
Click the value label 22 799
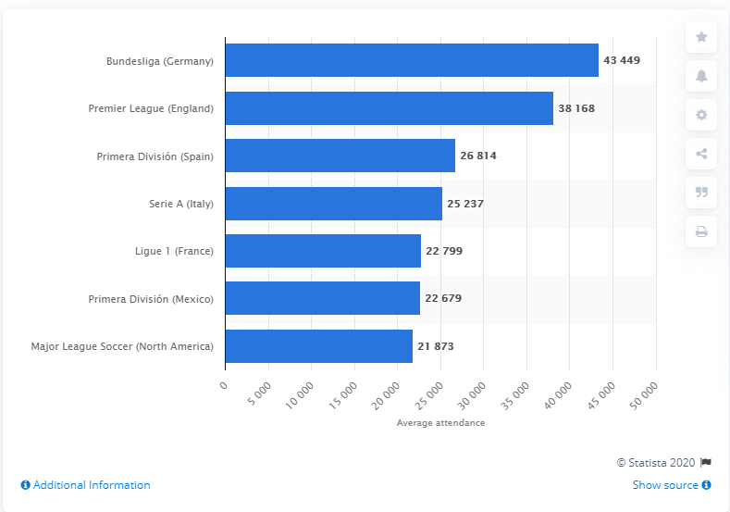(x=444, y=251)
